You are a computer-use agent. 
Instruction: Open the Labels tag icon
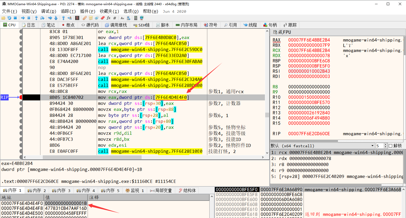97,18
